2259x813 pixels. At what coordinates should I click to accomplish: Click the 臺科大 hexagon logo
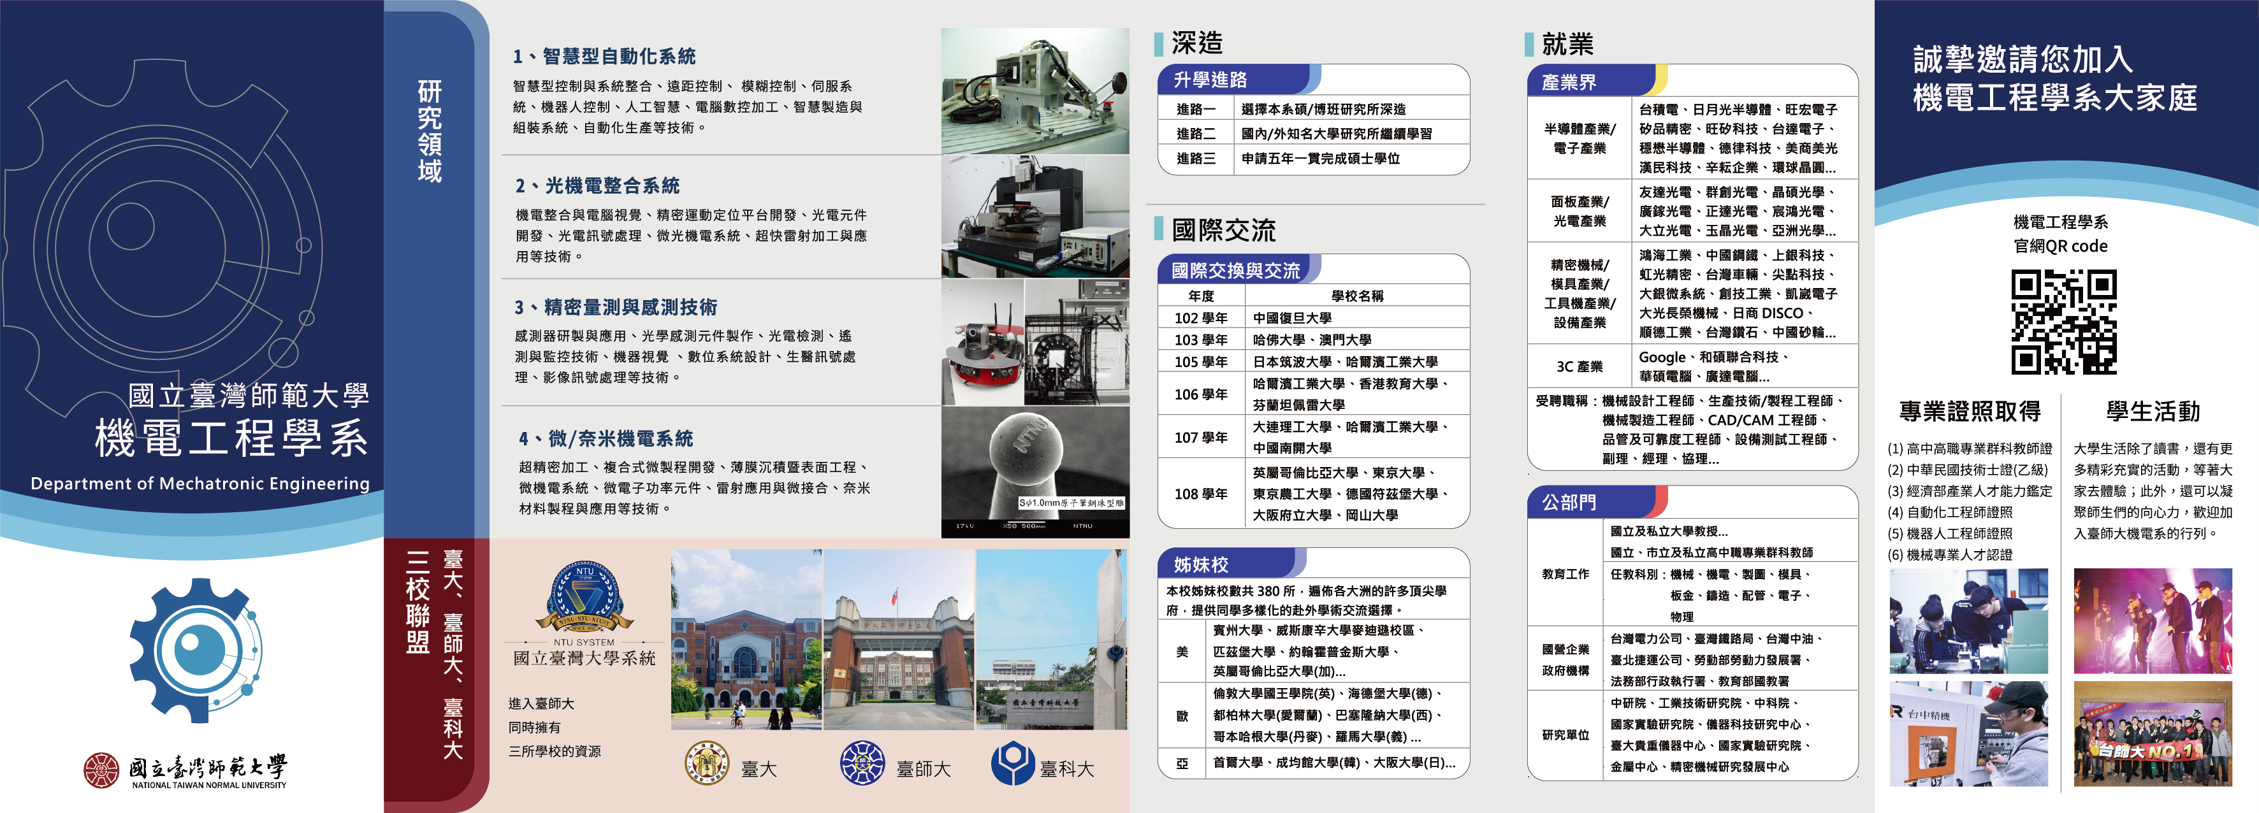click(1013, 763)
